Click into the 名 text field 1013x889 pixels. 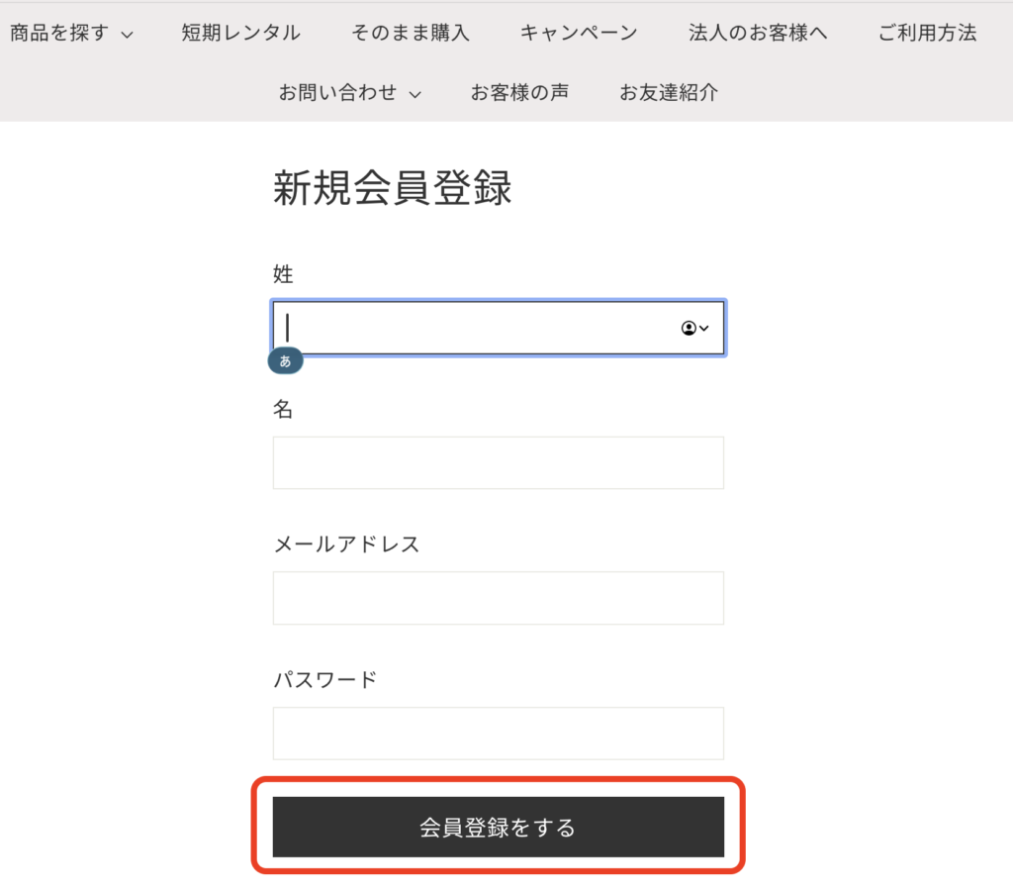tap(498, 462)
